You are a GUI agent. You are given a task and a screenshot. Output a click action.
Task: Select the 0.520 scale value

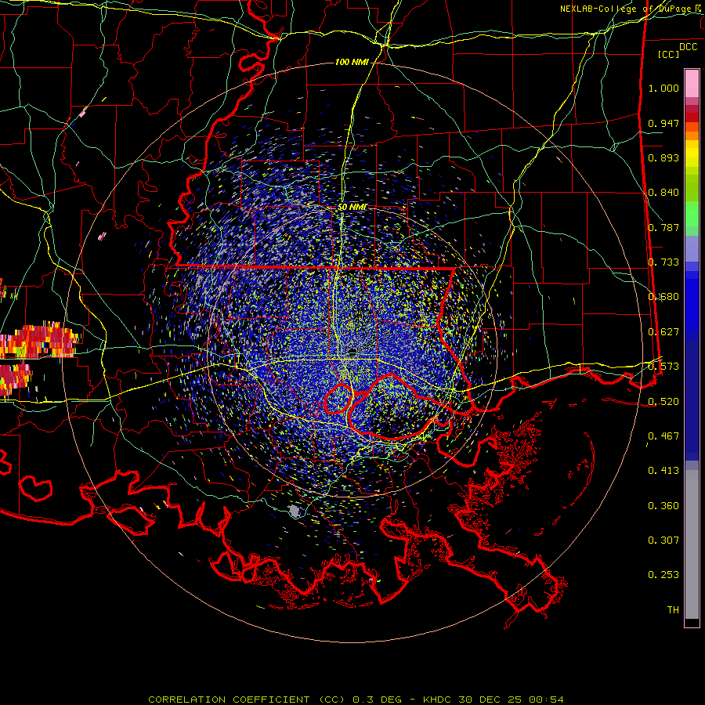663,402
